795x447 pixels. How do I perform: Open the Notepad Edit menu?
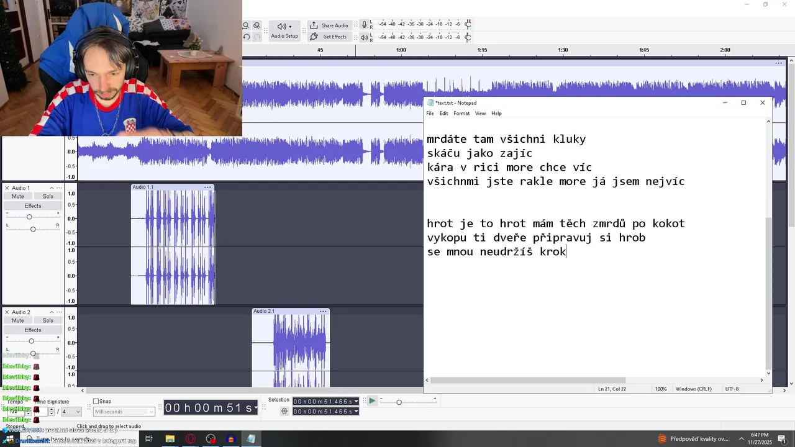[x=444, y=114]
